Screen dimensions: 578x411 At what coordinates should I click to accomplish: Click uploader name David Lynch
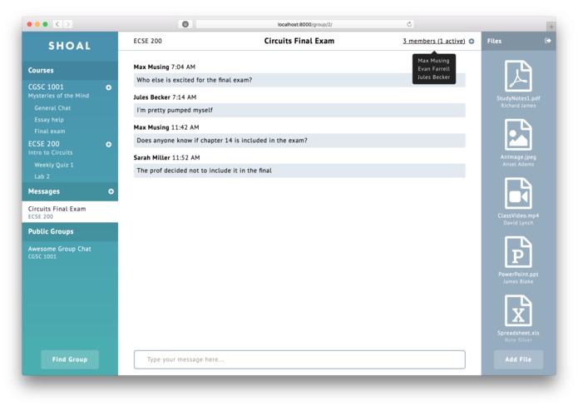pyautogui.click(x=518, y=223)
